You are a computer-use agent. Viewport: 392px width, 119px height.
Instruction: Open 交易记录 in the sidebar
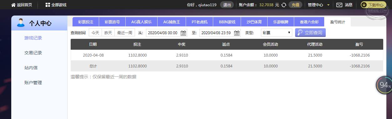click(x=33, y=53)
